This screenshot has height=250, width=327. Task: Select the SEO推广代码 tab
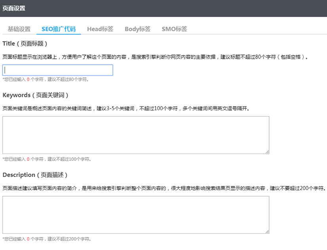tap(58, 28)
